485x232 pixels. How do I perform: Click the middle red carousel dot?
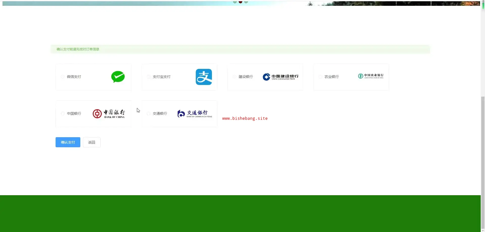coord(240,2)
